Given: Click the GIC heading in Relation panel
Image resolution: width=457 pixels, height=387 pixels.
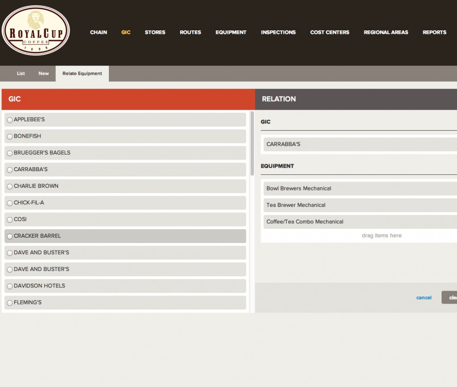Looking at the screenshot, I should (x=266, y=122).
